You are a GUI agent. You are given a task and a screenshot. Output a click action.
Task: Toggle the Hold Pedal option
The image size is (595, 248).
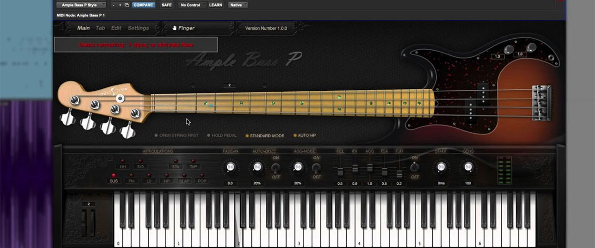pyautogui.click(x=222, y=135)
